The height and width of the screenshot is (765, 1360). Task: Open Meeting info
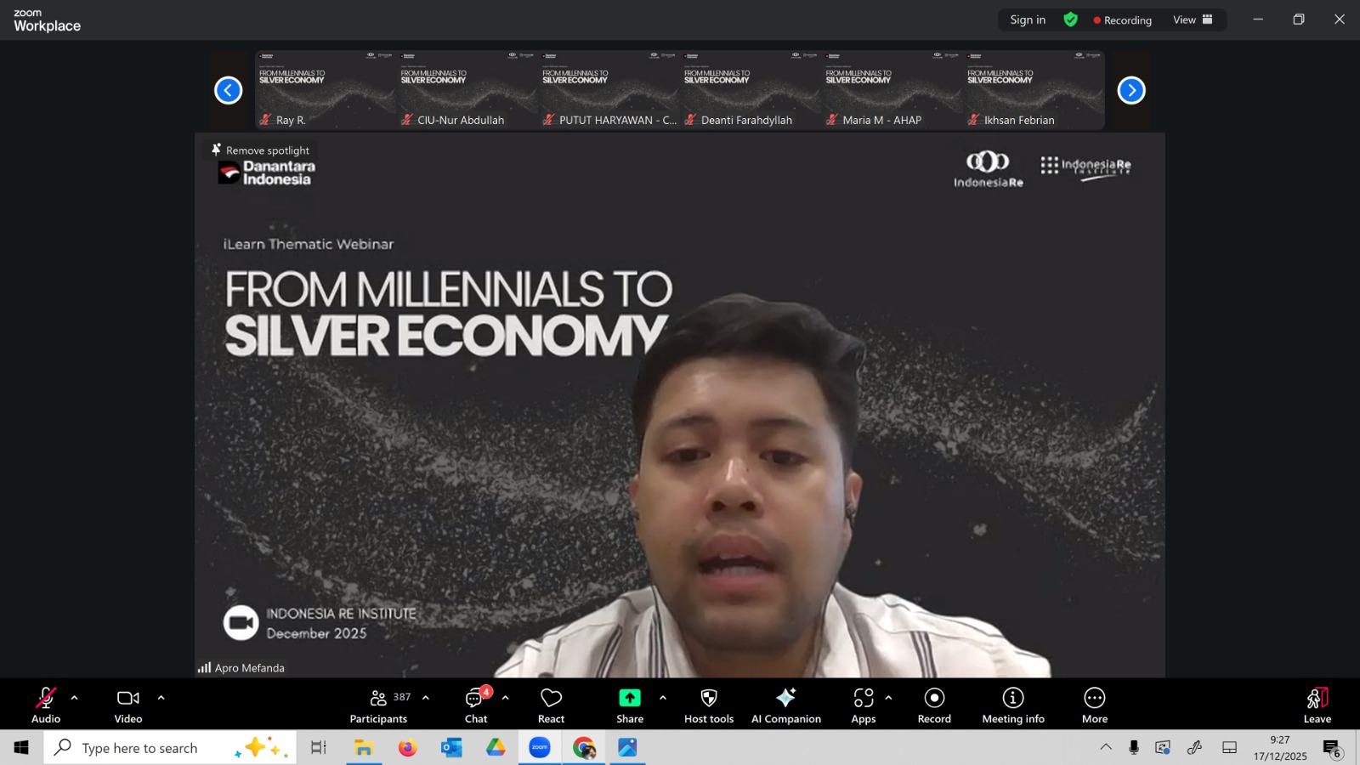[x=1012, y=705]
